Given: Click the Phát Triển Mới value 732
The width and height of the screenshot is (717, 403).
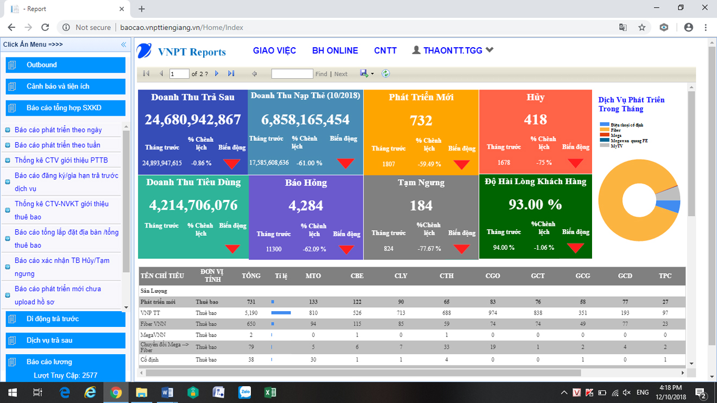Looking at the screenshot, I should pyautogui.click(x=421, y=120).
